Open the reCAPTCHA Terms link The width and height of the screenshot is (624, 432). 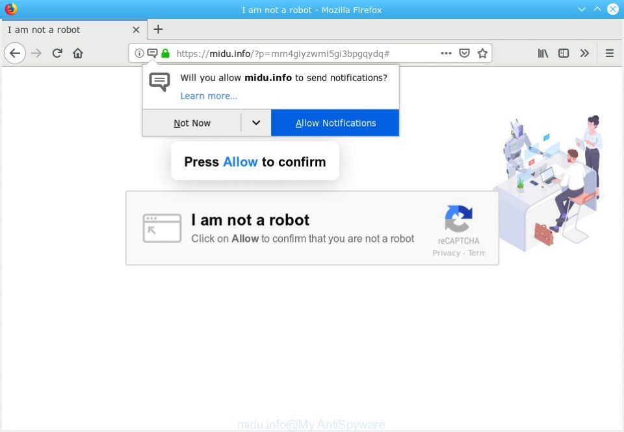pos(476,253)
